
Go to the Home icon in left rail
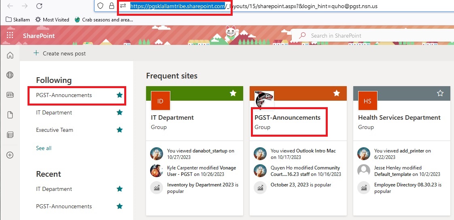(x=10, y=55)
